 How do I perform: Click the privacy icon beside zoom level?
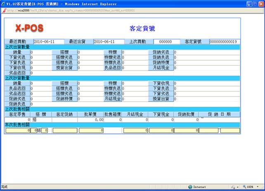pos(233,187)
